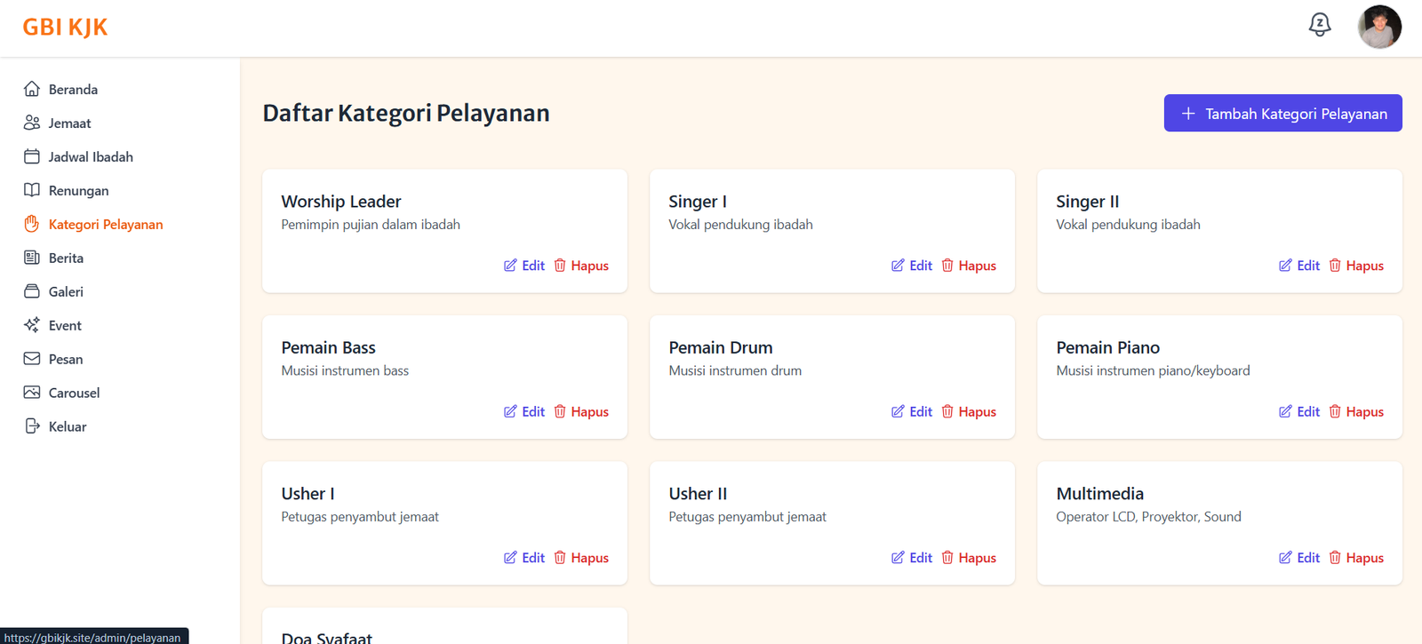
Task: Click the Renungan book icon
Action: [32, 190]
